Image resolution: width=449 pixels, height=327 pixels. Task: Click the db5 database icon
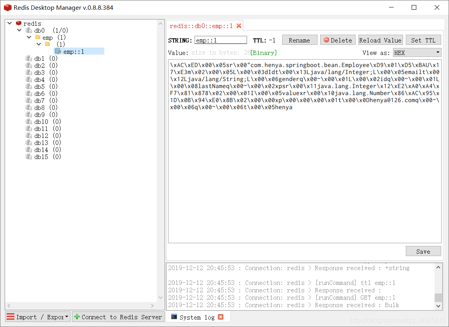click(29, 87)
